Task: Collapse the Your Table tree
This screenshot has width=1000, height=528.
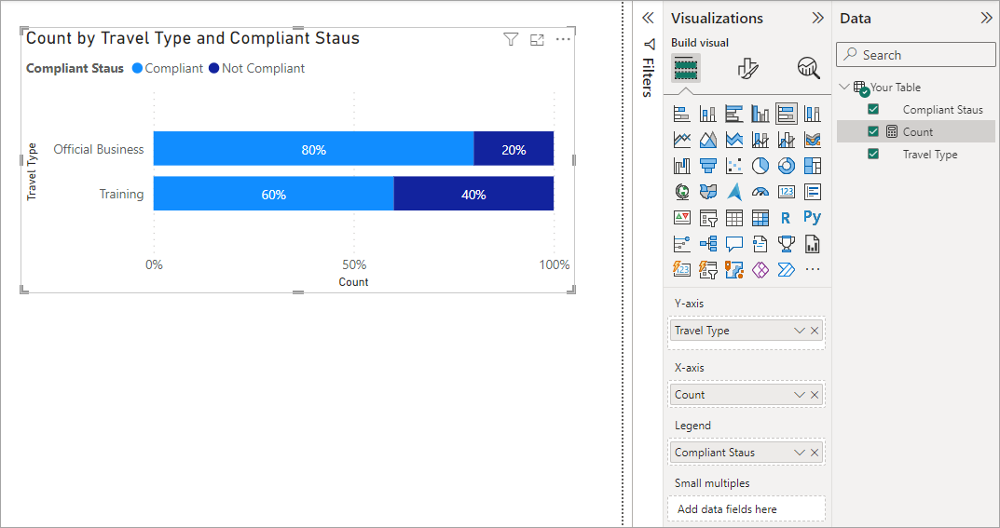Action: click(845, 87)
